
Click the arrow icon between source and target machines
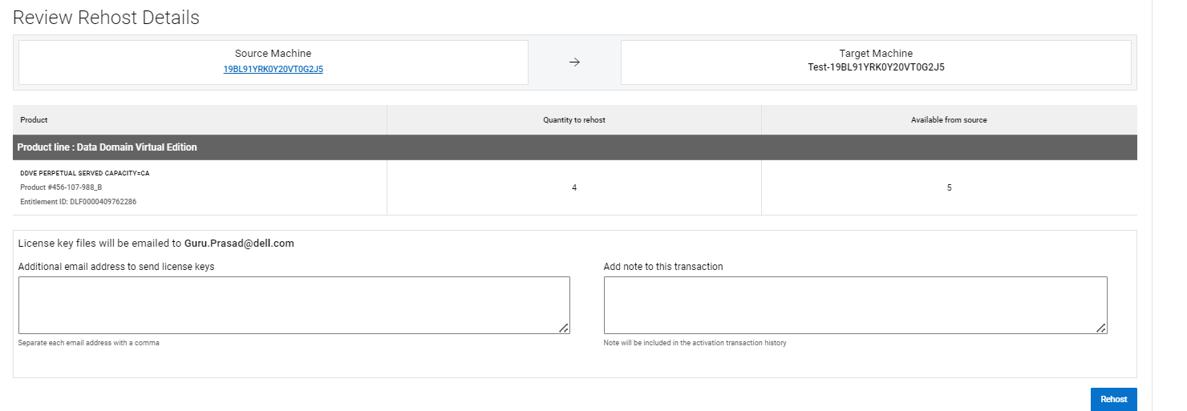click(574, 62)
